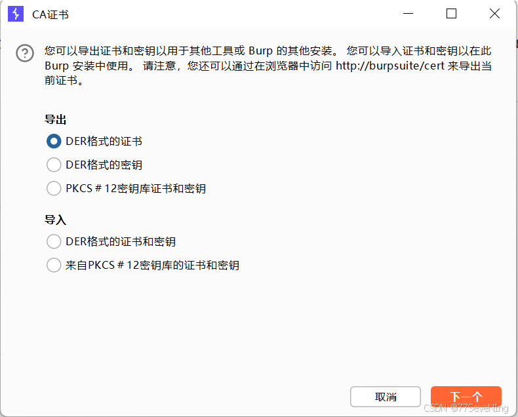Open the help question mark icon
The height and width of the screenshot is (417, 518).
coord(25,53)
